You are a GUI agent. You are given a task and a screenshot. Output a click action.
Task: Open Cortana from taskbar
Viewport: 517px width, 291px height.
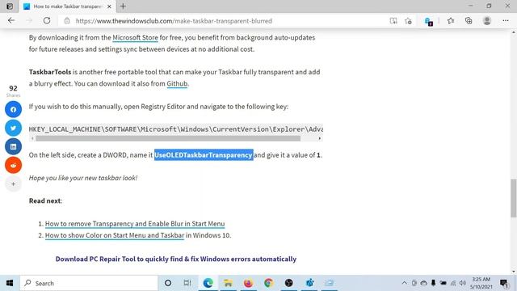point(168,283)
